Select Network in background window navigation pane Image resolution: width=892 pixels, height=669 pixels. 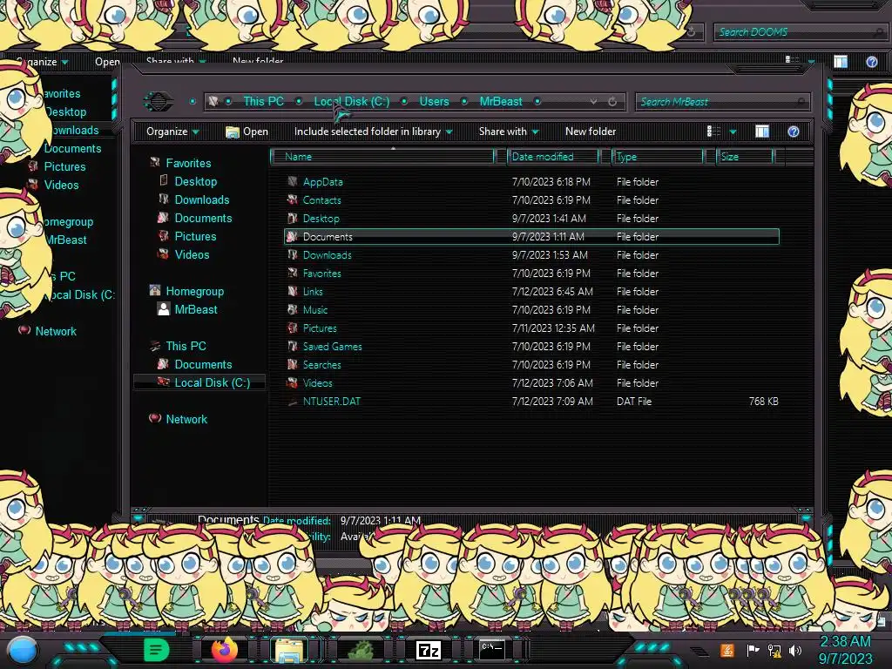point(55,331)
